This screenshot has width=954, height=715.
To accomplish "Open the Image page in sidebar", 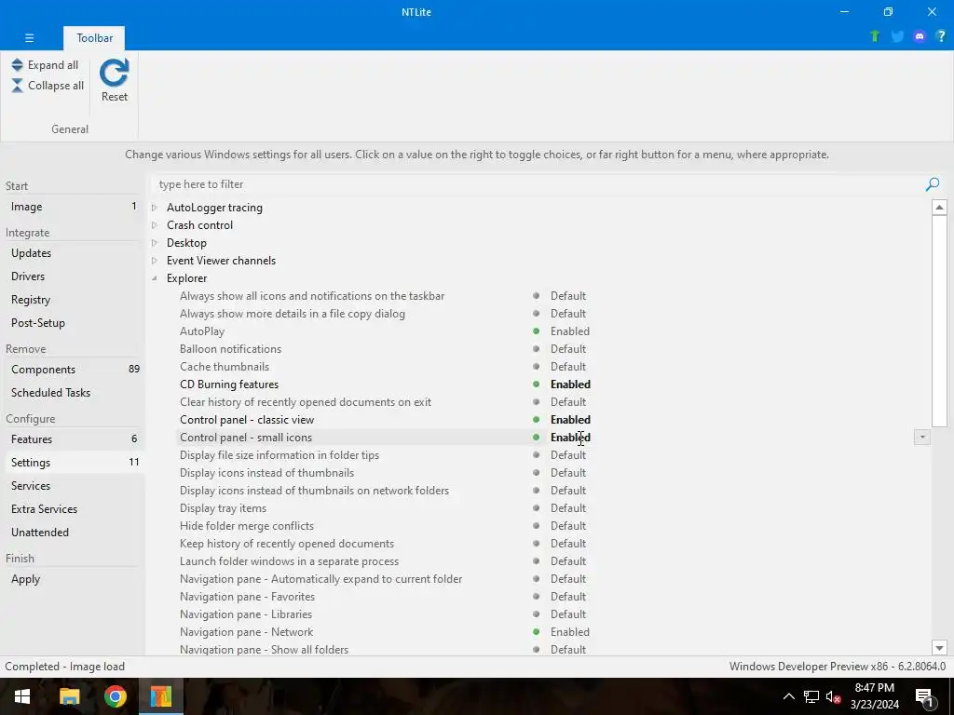I will click(x=74, y=207).
